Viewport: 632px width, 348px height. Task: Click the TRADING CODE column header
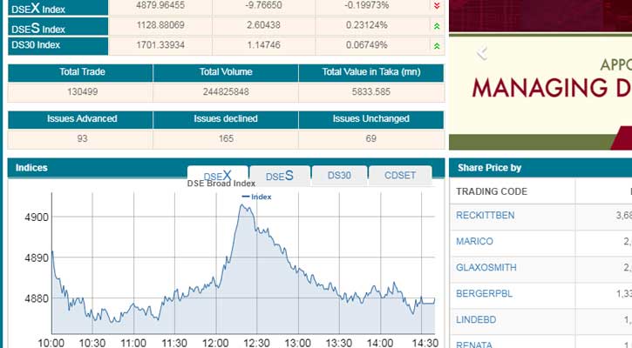tap(492, 191)
